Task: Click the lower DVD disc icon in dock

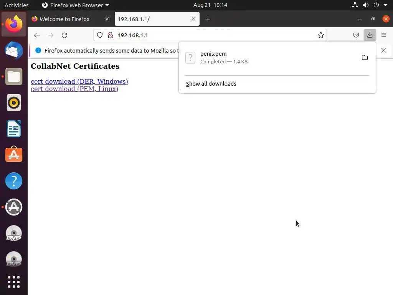Action: pyautogui.click(x=14, y=259)
